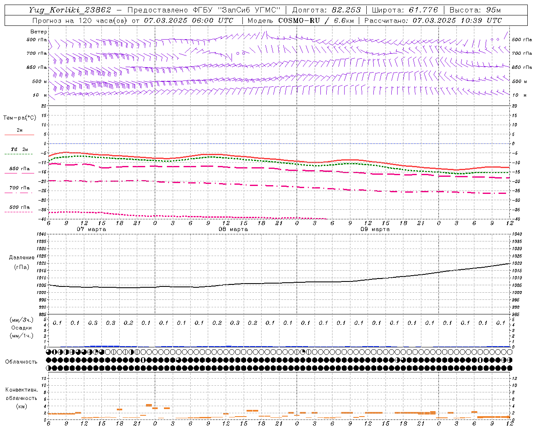Click the 08 марта date label
534x427 pixels.
pyautogui.click(x=234, y=229)
